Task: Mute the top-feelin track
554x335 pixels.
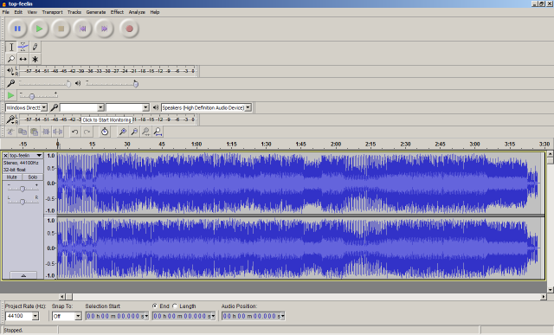Action: [12, 177]
